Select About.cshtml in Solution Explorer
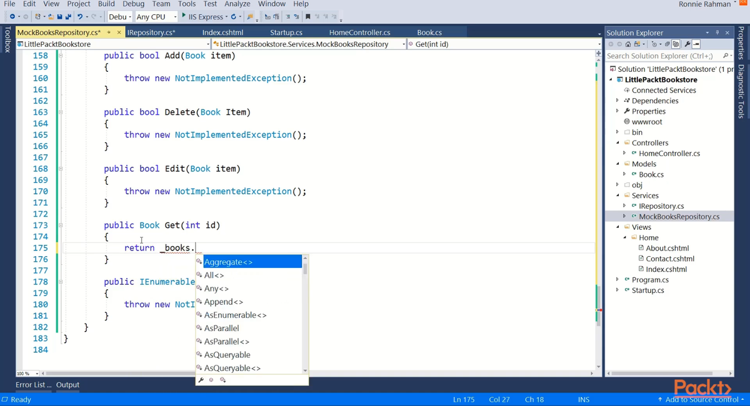The width and height of the screenshot is (750, 406). pos(667,248)
